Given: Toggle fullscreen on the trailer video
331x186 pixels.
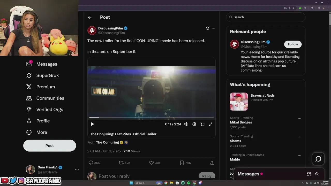Looking at the screenshot, I should point(210,124).
